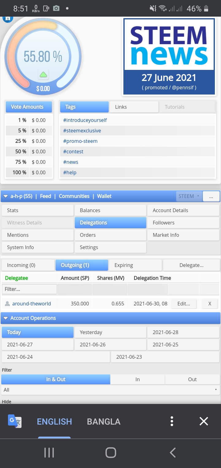This screenshot has height=468, width=221.
Task: Focus the Delegatee Filter input field
Action: point(29,289)
